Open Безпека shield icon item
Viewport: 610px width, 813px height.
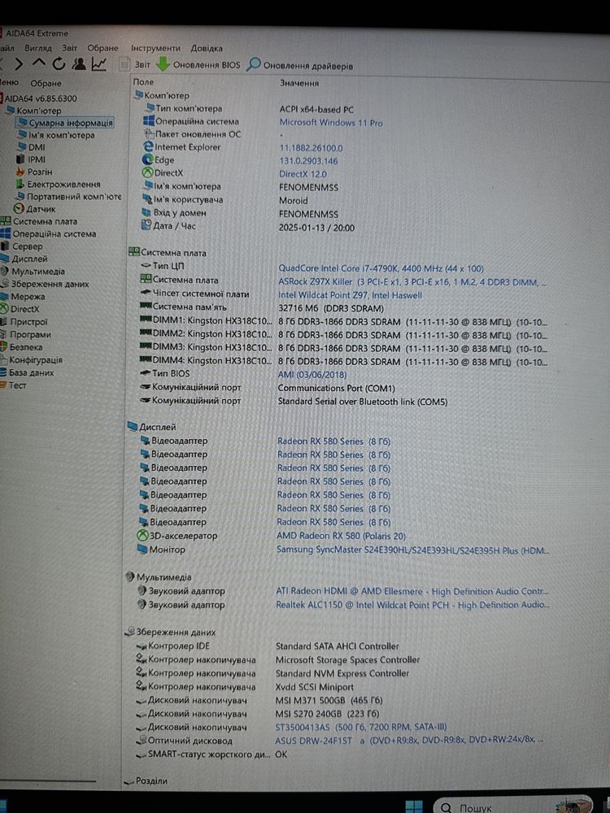click(x=22, y=347)
